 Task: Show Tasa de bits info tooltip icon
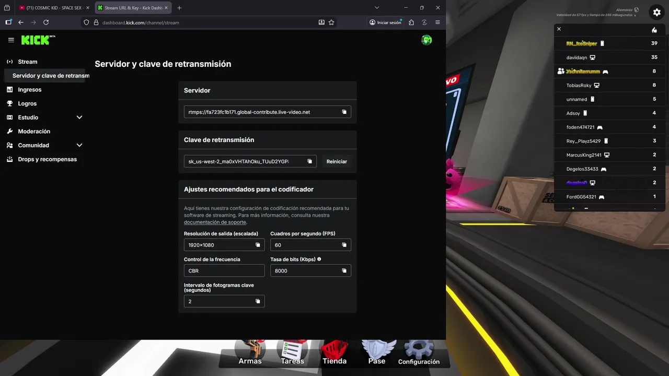pos(319,259)
